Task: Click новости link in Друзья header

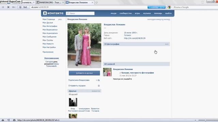Action: click(x=96, y=91)
